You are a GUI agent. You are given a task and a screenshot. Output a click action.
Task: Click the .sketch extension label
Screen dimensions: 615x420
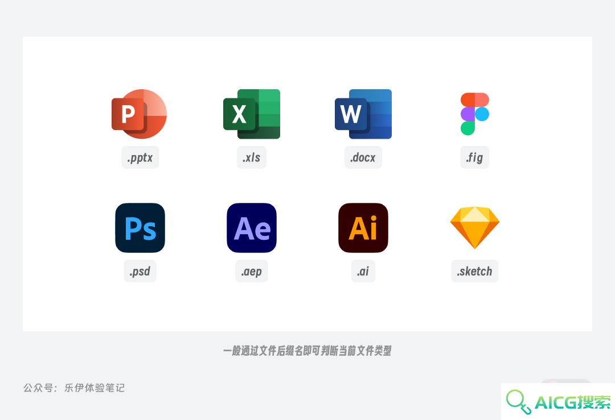pos(474,271)
